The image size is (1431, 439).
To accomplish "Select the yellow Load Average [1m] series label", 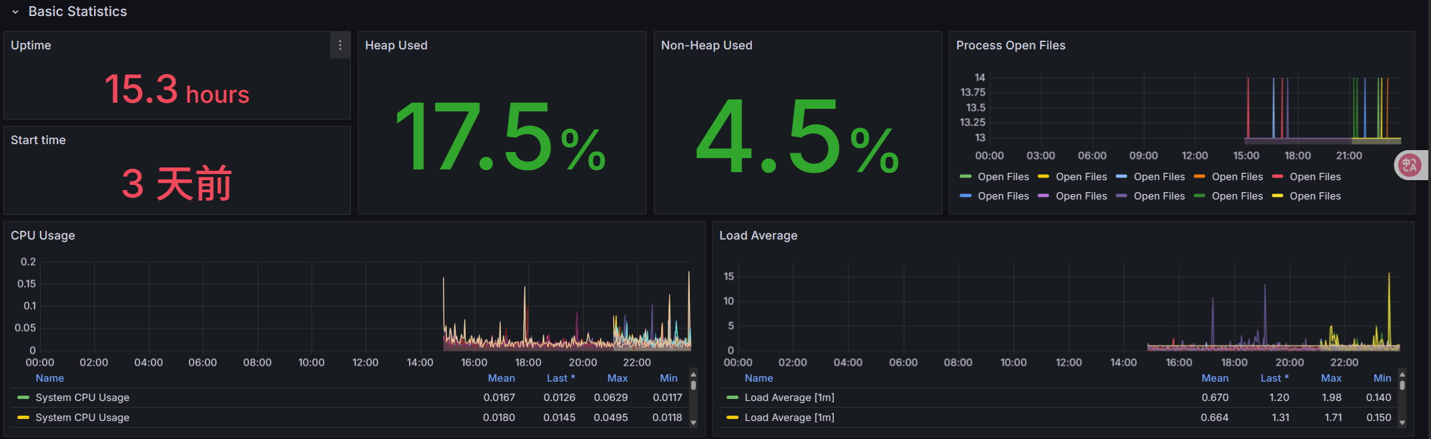I will (789, 418).
